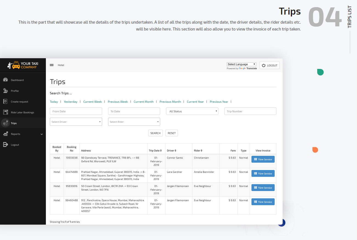The image size is (357, 240).
Task: Sort by Driver column arrows icon
Action: pos(175,150)
